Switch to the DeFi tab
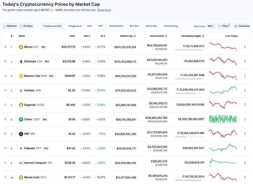 coord(90,26)
